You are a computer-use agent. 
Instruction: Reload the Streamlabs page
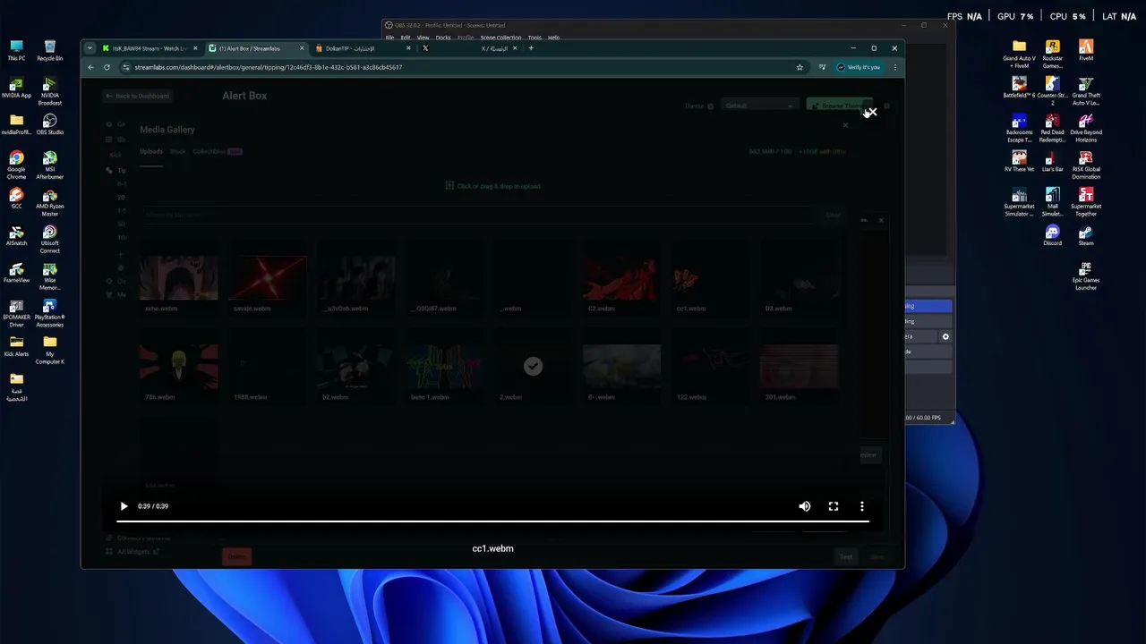click(x=107, y=67)
